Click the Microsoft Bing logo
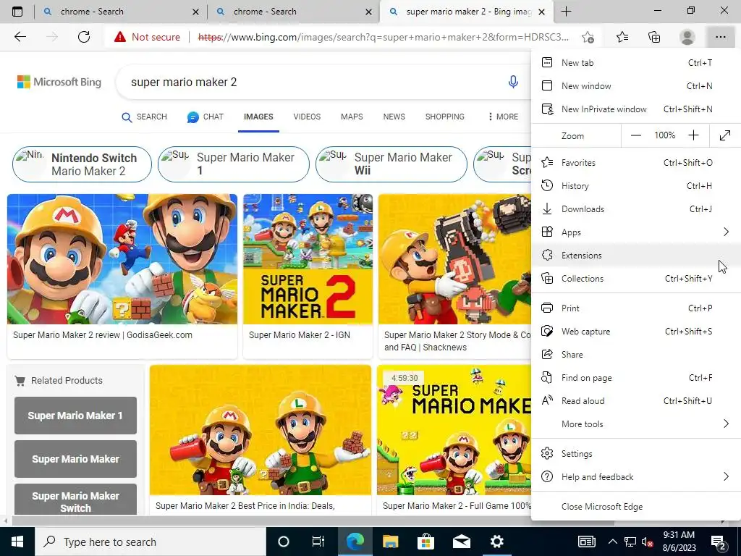Screen dimensions: 741x556 tap(59, 82)
